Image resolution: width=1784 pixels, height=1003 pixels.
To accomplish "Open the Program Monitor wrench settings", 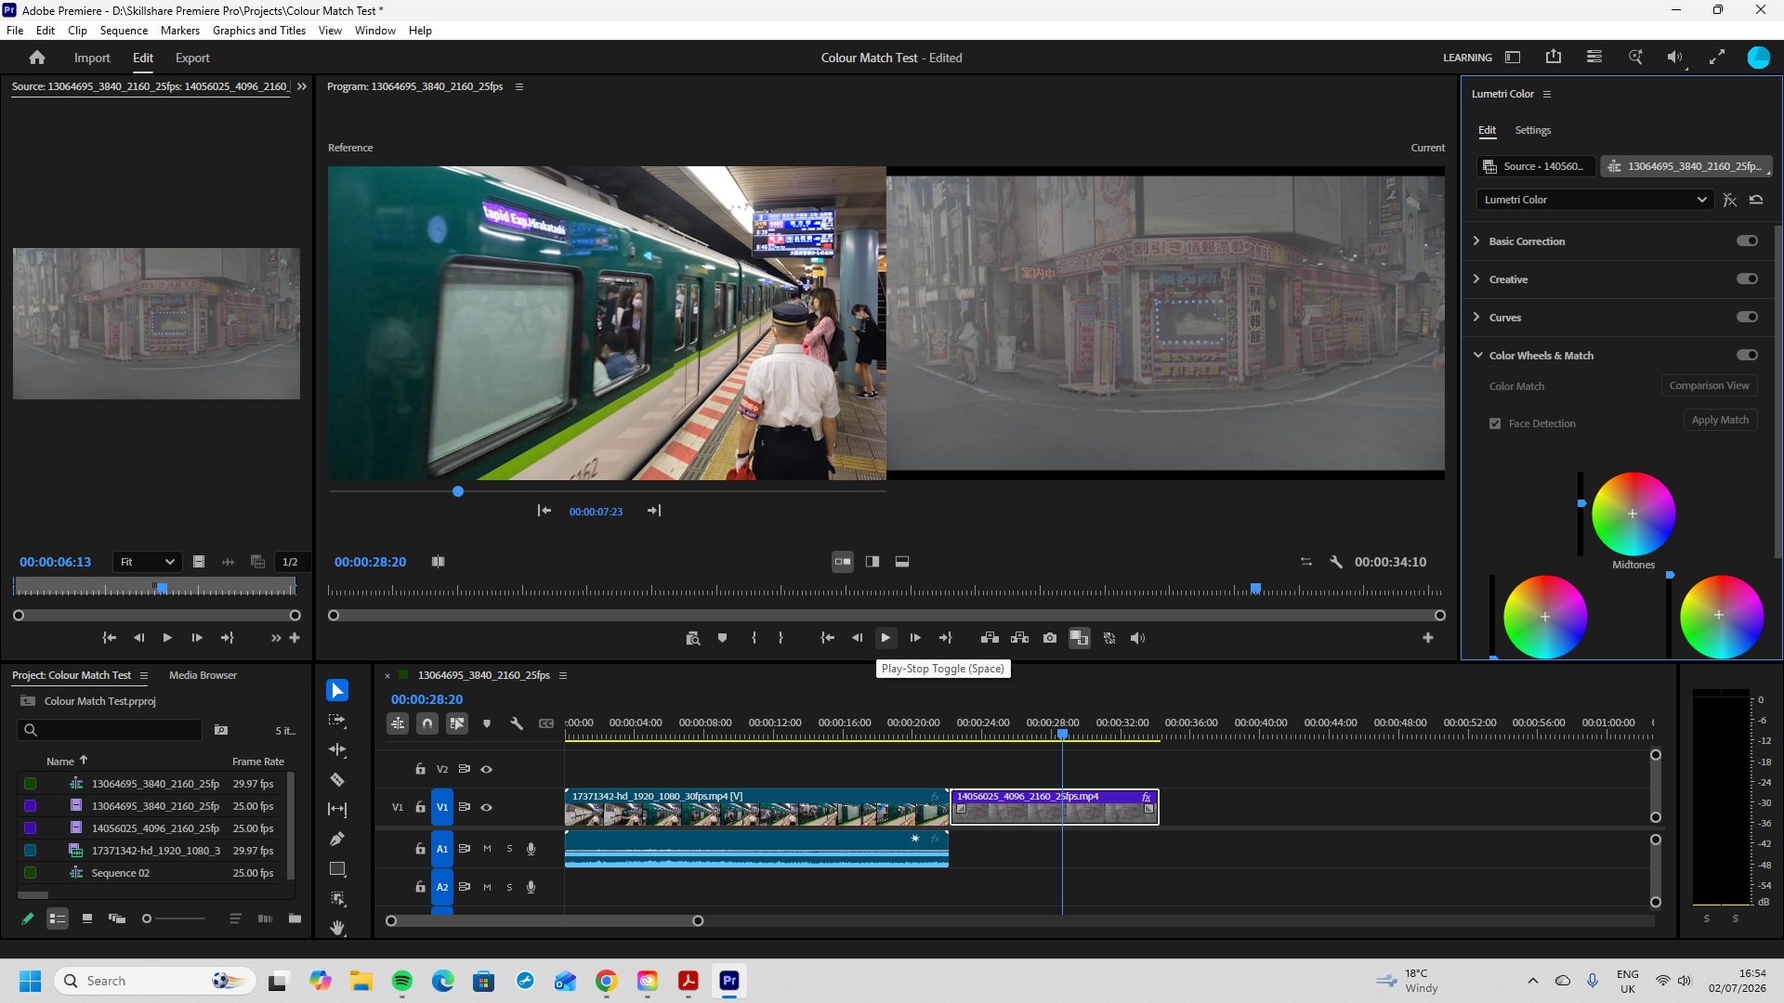I will tap(1336, 562).
